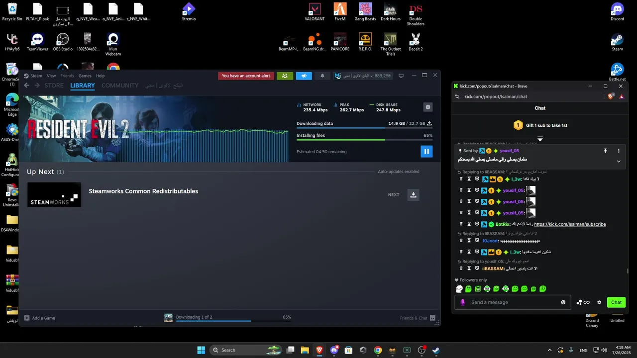
Task: Click the Steamworks Common Redistributables thumbnail
Action: point(54,195)
